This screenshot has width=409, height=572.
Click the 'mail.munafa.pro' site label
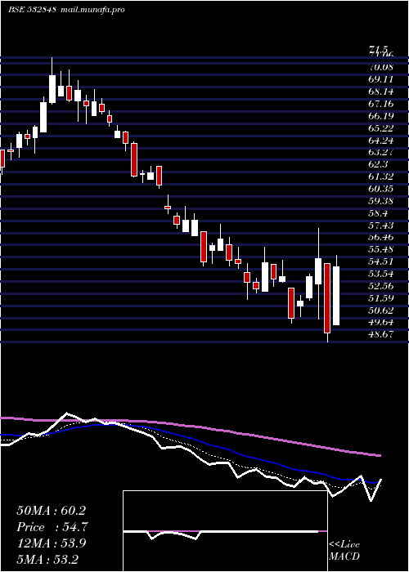[92, 10]
